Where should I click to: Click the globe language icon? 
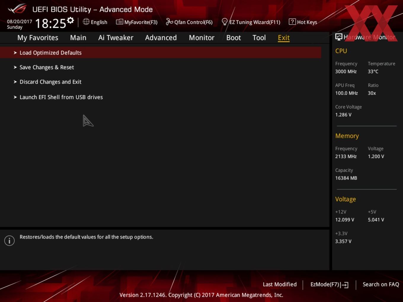(86, 22)
